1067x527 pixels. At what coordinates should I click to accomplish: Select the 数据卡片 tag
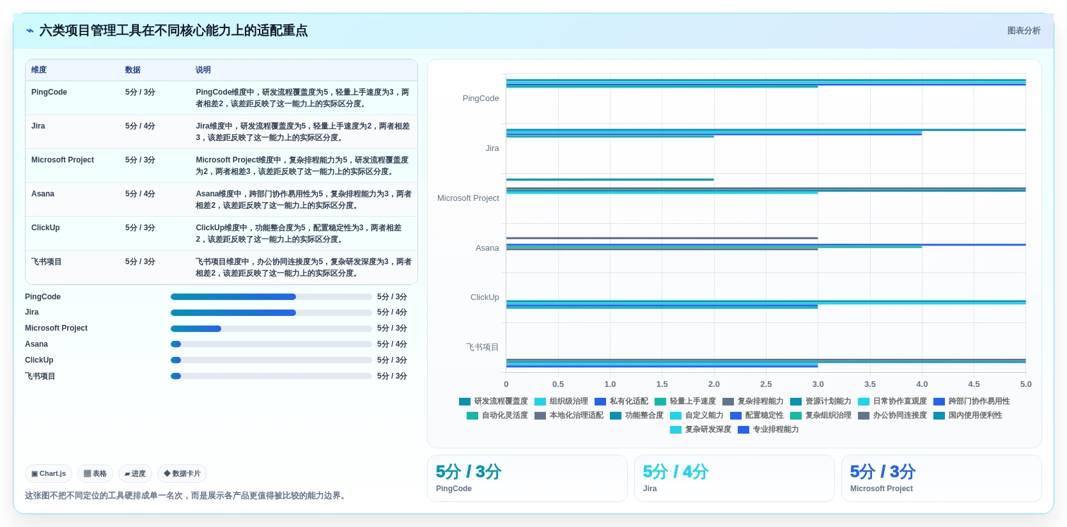tap(182, 474)
